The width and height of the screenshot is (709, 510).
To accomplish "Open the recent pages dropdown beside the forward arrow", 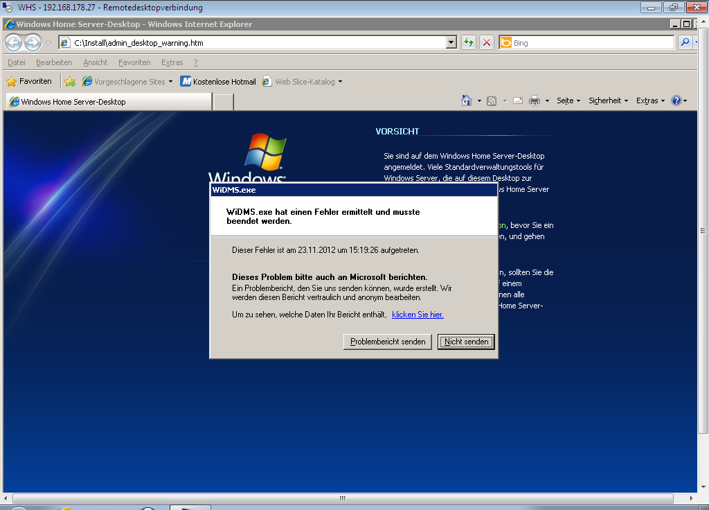I will click(x=48, y=43).
